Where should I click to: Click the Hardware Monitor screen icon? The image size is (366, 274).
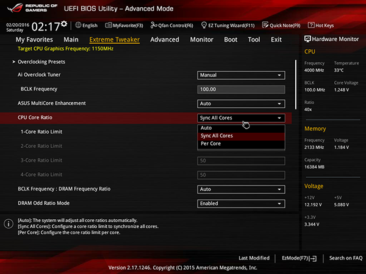tap(307, 39)
